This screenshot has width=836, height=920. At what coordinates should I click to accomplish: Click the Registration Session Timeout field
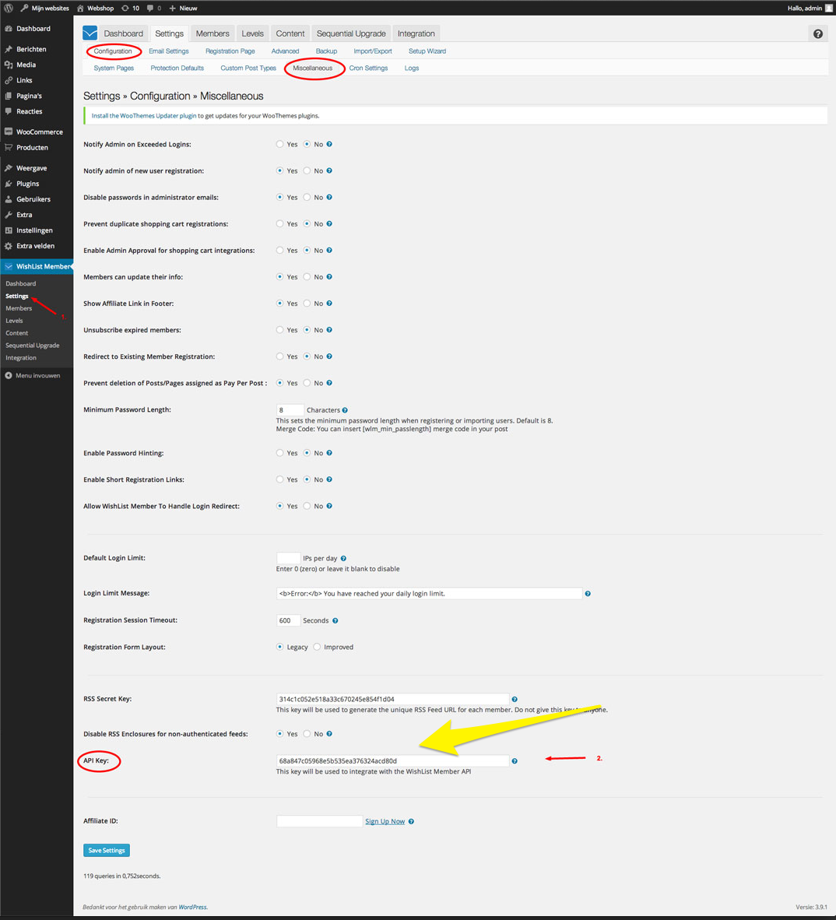coord(288,621)
